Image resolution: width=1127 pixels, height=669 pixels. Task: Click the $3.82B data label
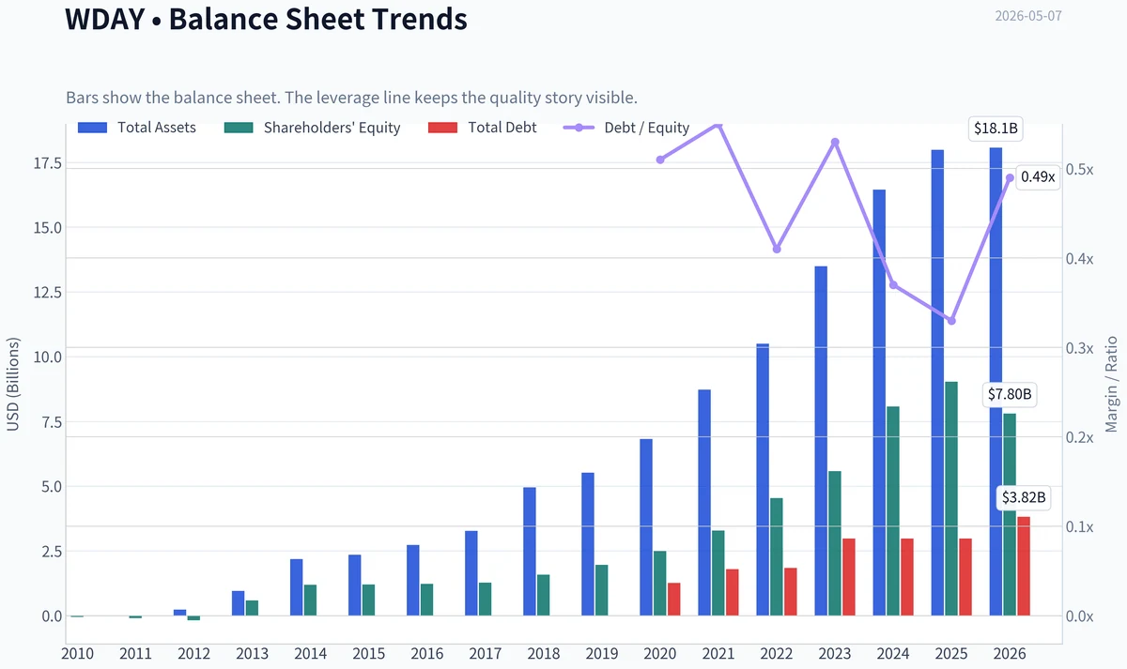click(x=1024, y=497)
